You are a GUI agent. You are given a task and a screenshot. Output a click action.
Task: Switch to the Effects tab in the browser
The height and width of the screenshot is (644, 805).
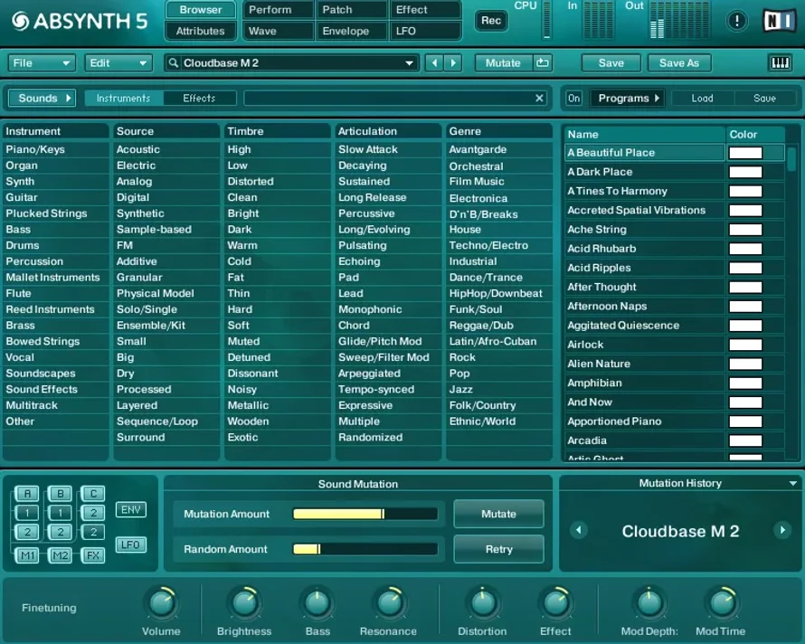pyautogui.click(x=198, y=97)
